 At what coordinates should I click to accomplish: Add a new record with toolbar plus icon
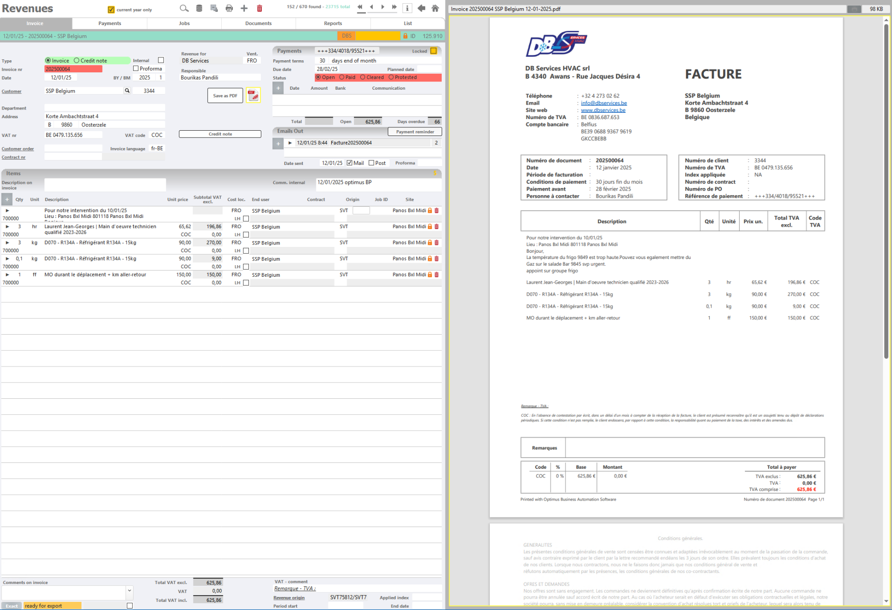coord(244,8)
